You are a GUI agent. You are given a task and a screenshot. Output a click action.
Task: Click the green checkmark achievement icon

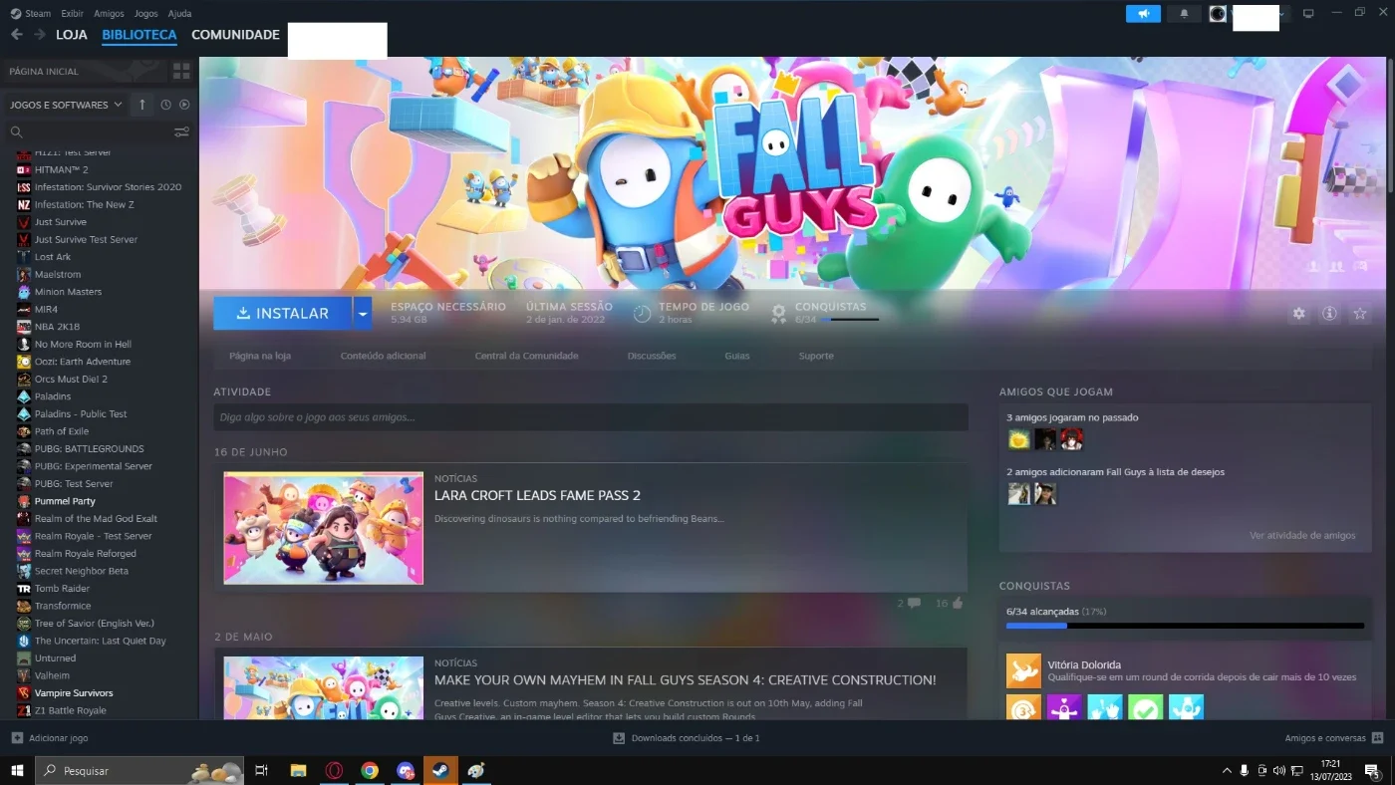pyautogui.click(x=1146, y=707)
